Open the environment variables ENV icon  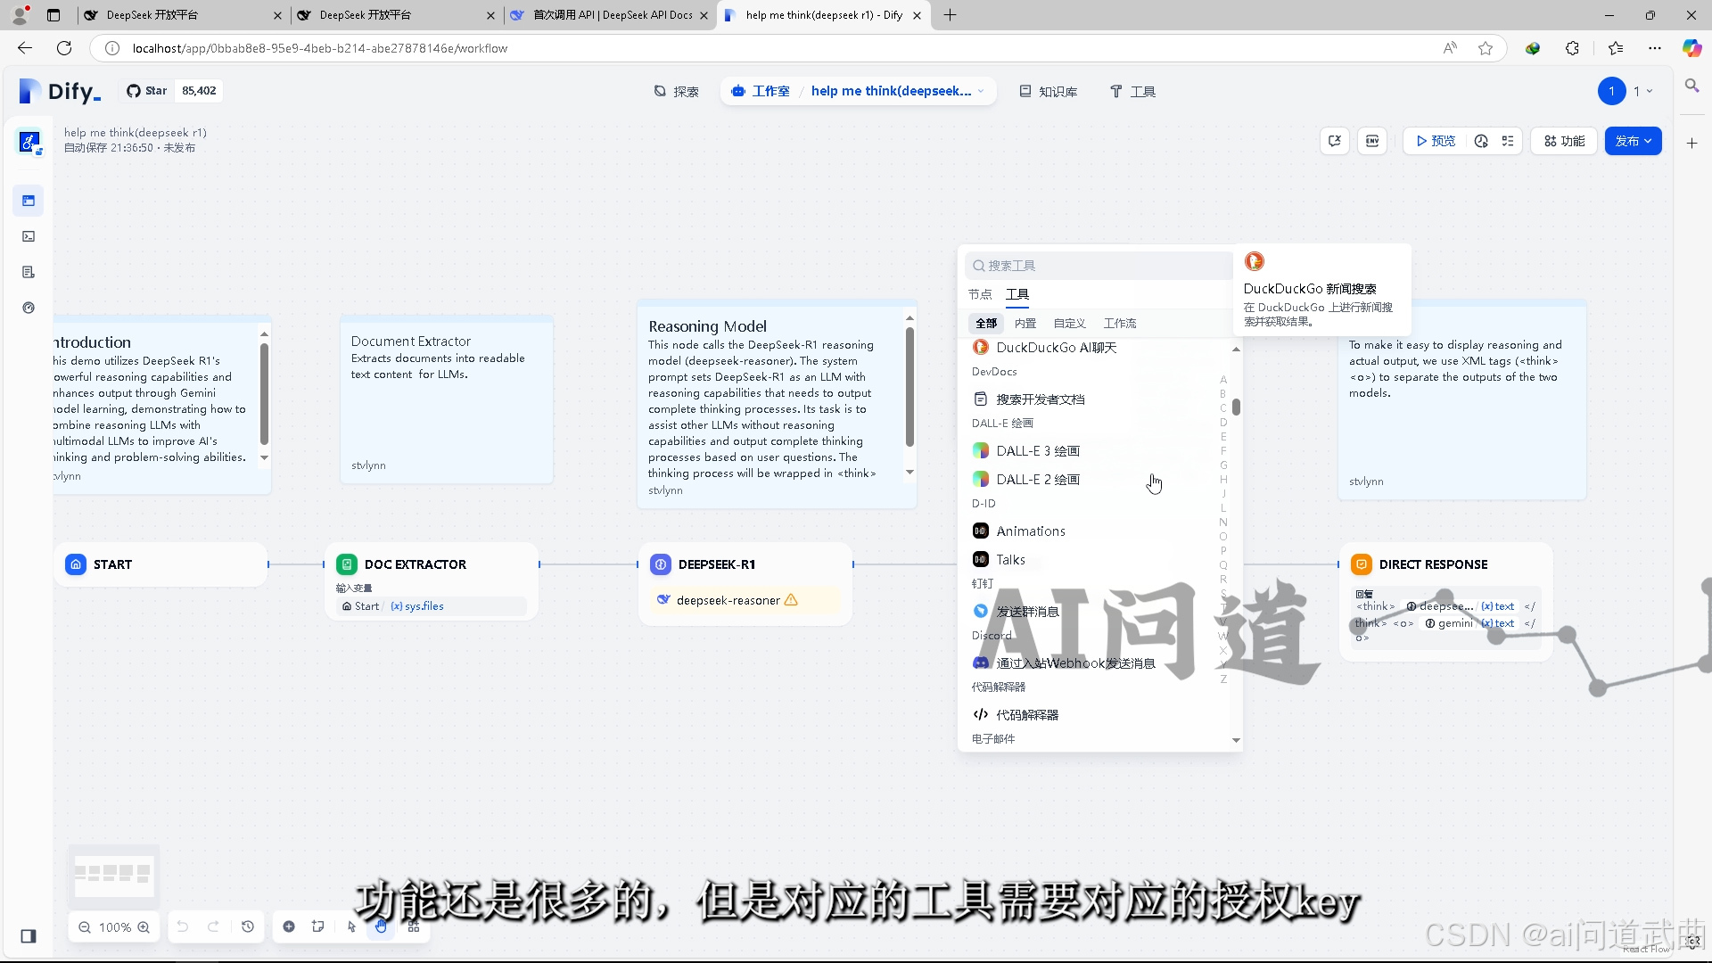tap(1372, 141)
